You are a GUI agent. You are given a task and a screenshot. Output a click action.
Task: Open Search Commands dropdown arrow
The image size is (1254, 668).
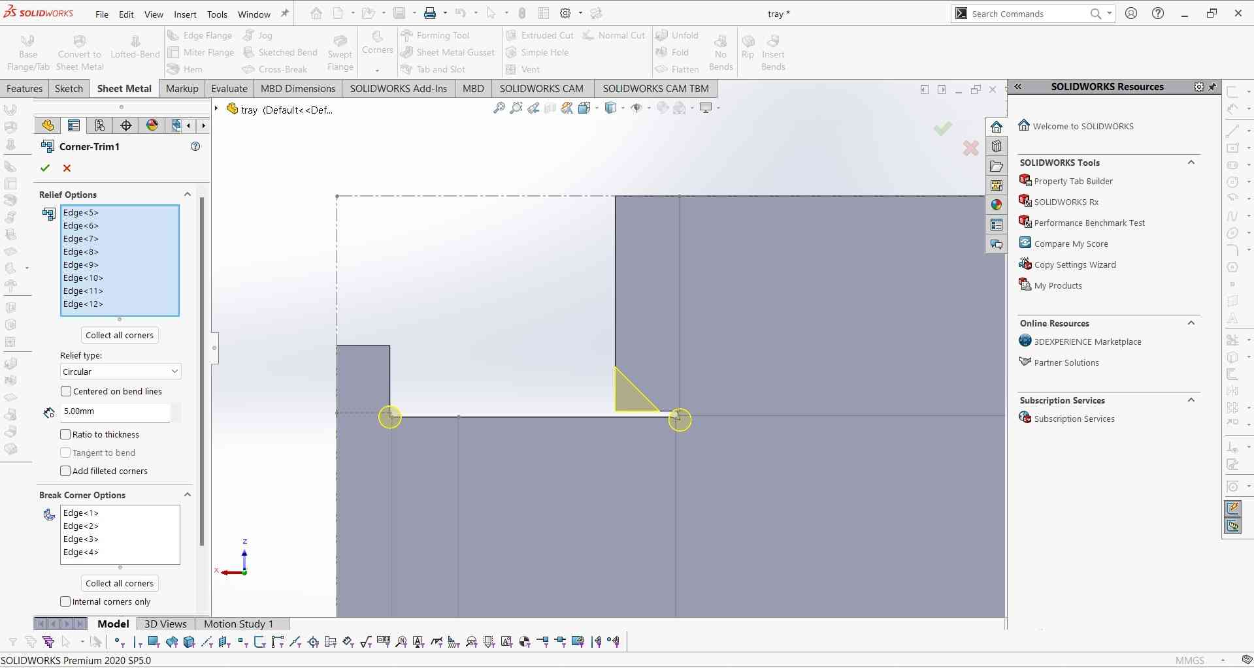[1110, 13]
